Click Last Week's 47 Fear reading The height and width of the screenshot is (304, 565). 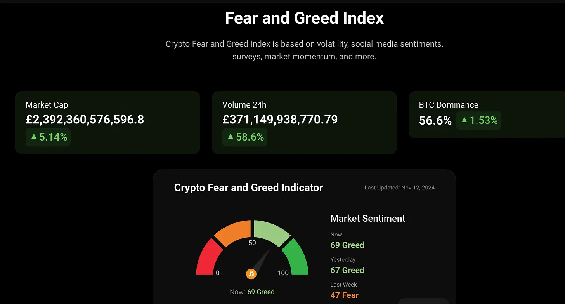pos(344,295)
